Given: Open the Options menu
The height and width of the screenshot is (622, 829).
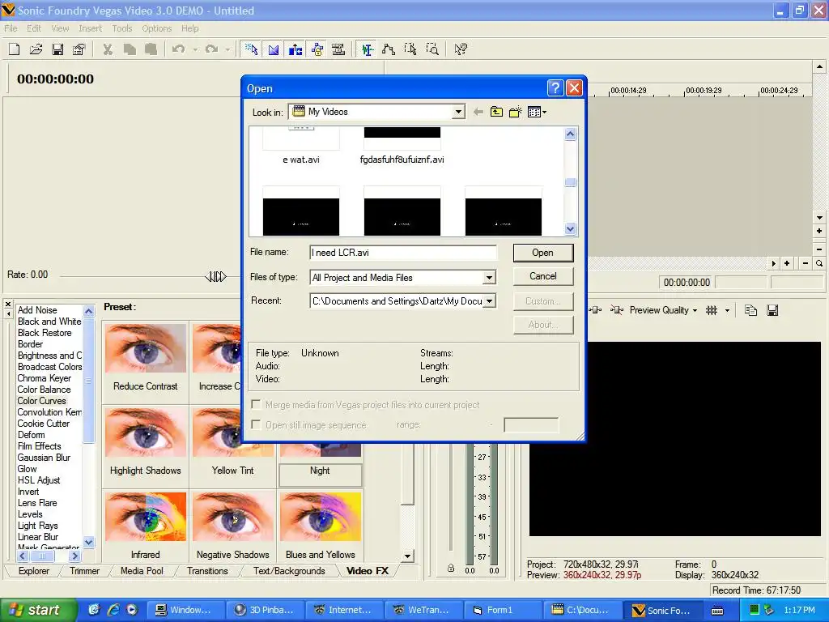Looking at the screenshot, I should [156, 28].
